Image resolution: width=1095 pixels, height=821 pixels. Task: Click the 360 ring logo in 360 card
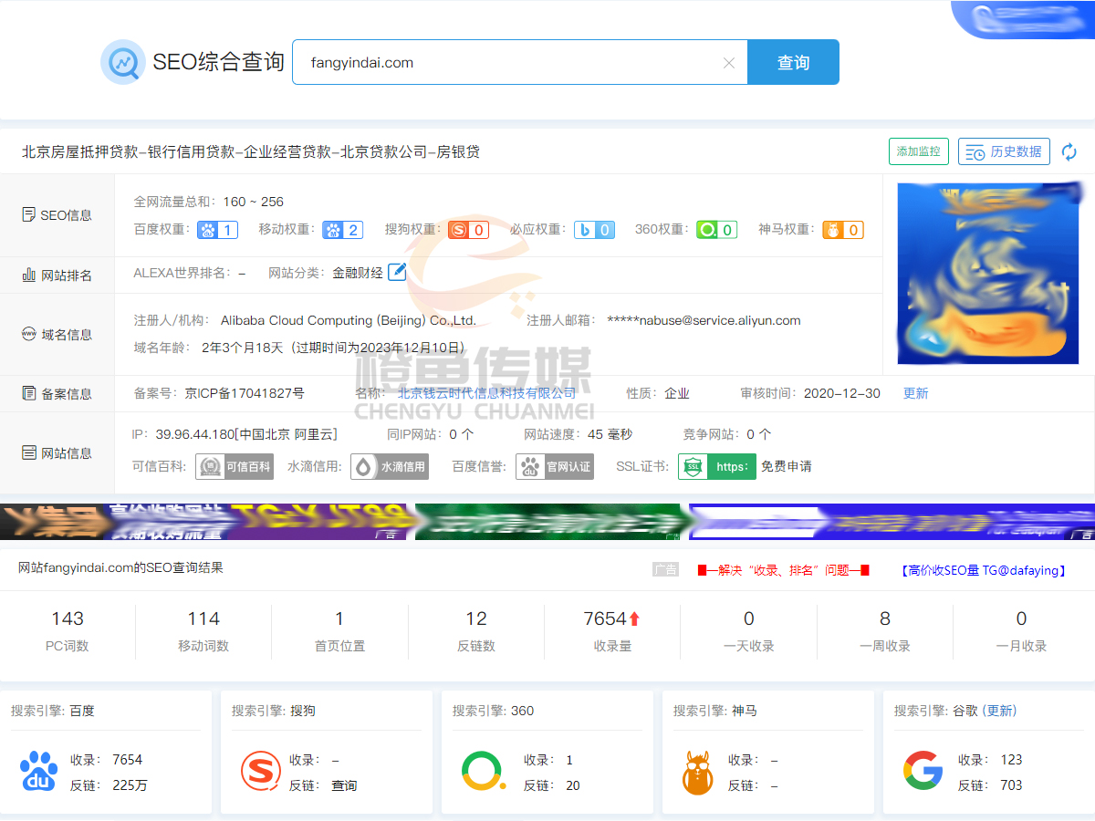(484, 772)
